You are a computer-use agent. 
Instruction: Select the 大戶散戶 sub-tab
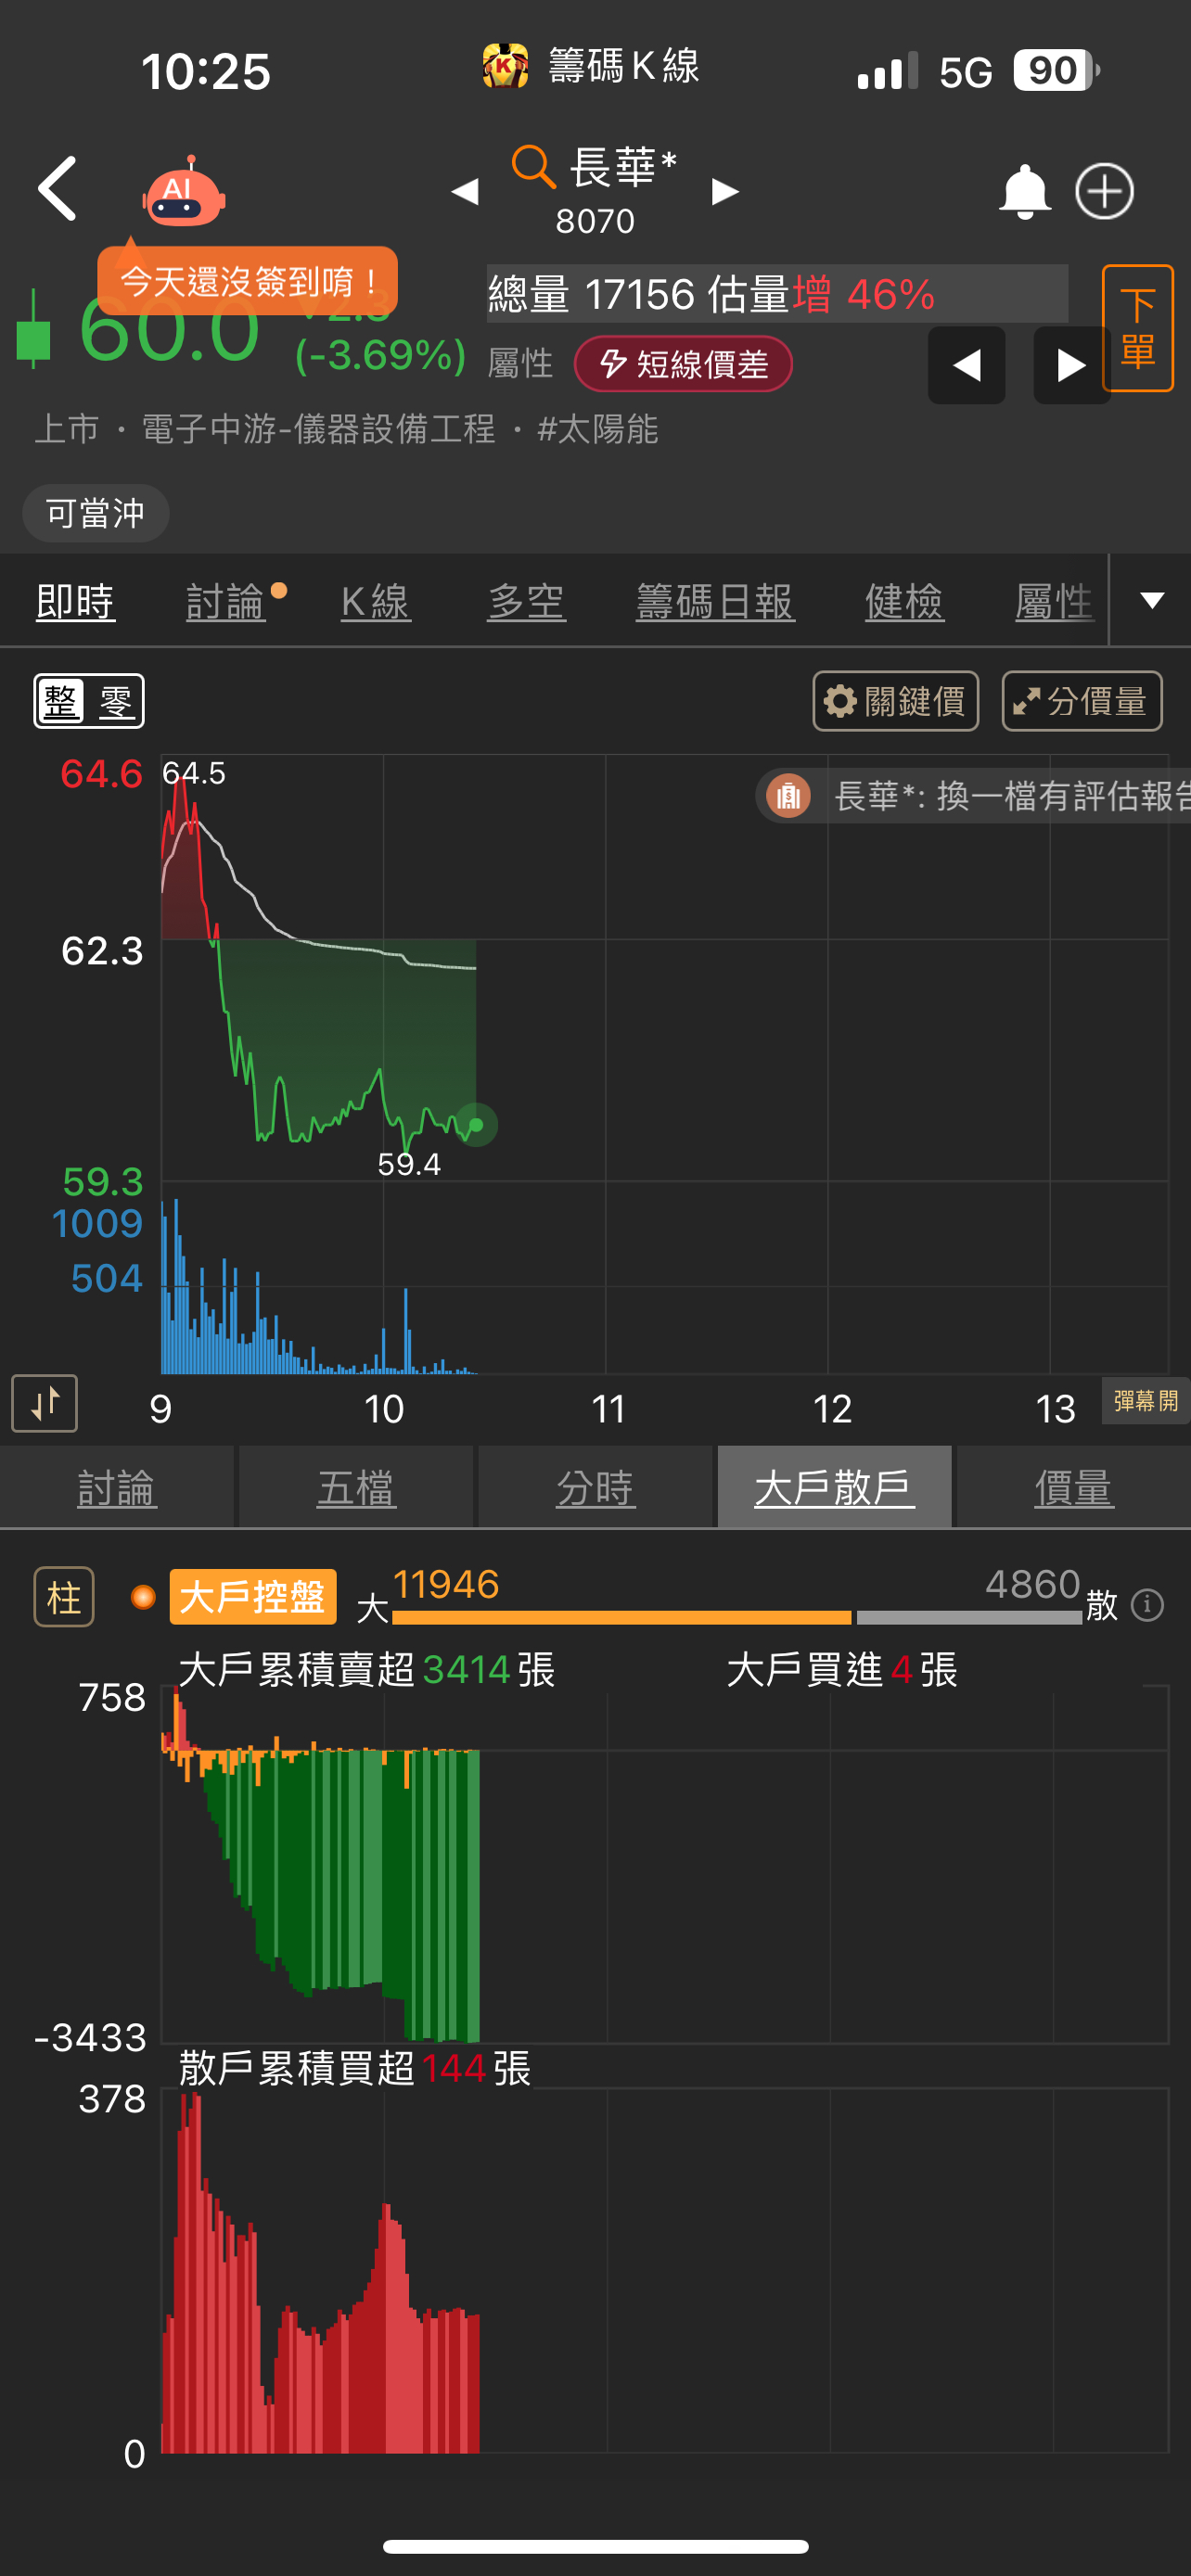[x=834, y=1487]
